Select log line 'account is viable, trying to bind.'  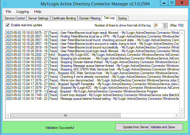92,44
